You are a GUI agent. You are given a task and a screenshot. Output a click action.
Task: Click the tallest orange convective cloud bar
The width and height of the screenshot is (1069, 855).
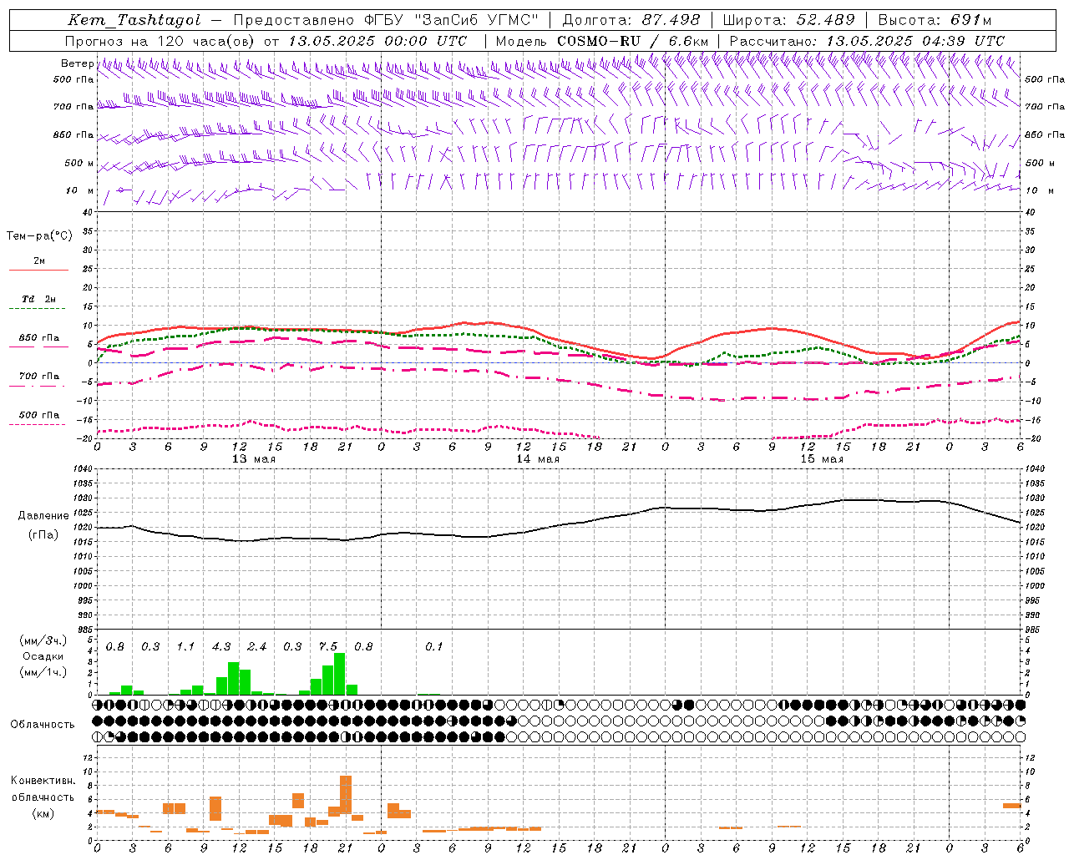tap(346, 796)
